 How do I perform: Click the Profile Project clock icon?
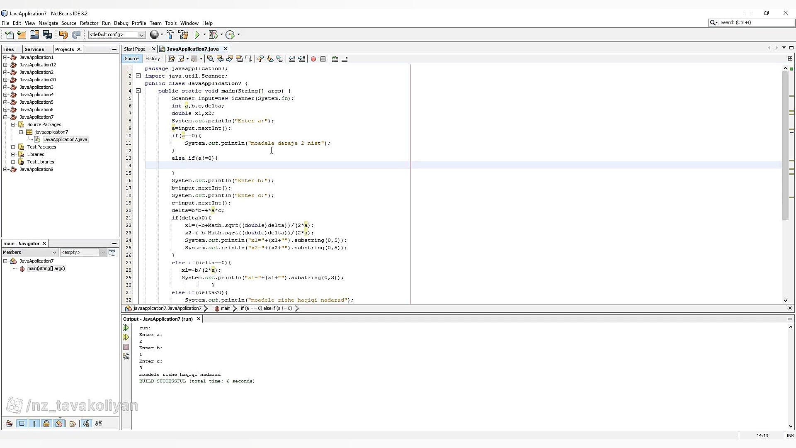point(230,35)
